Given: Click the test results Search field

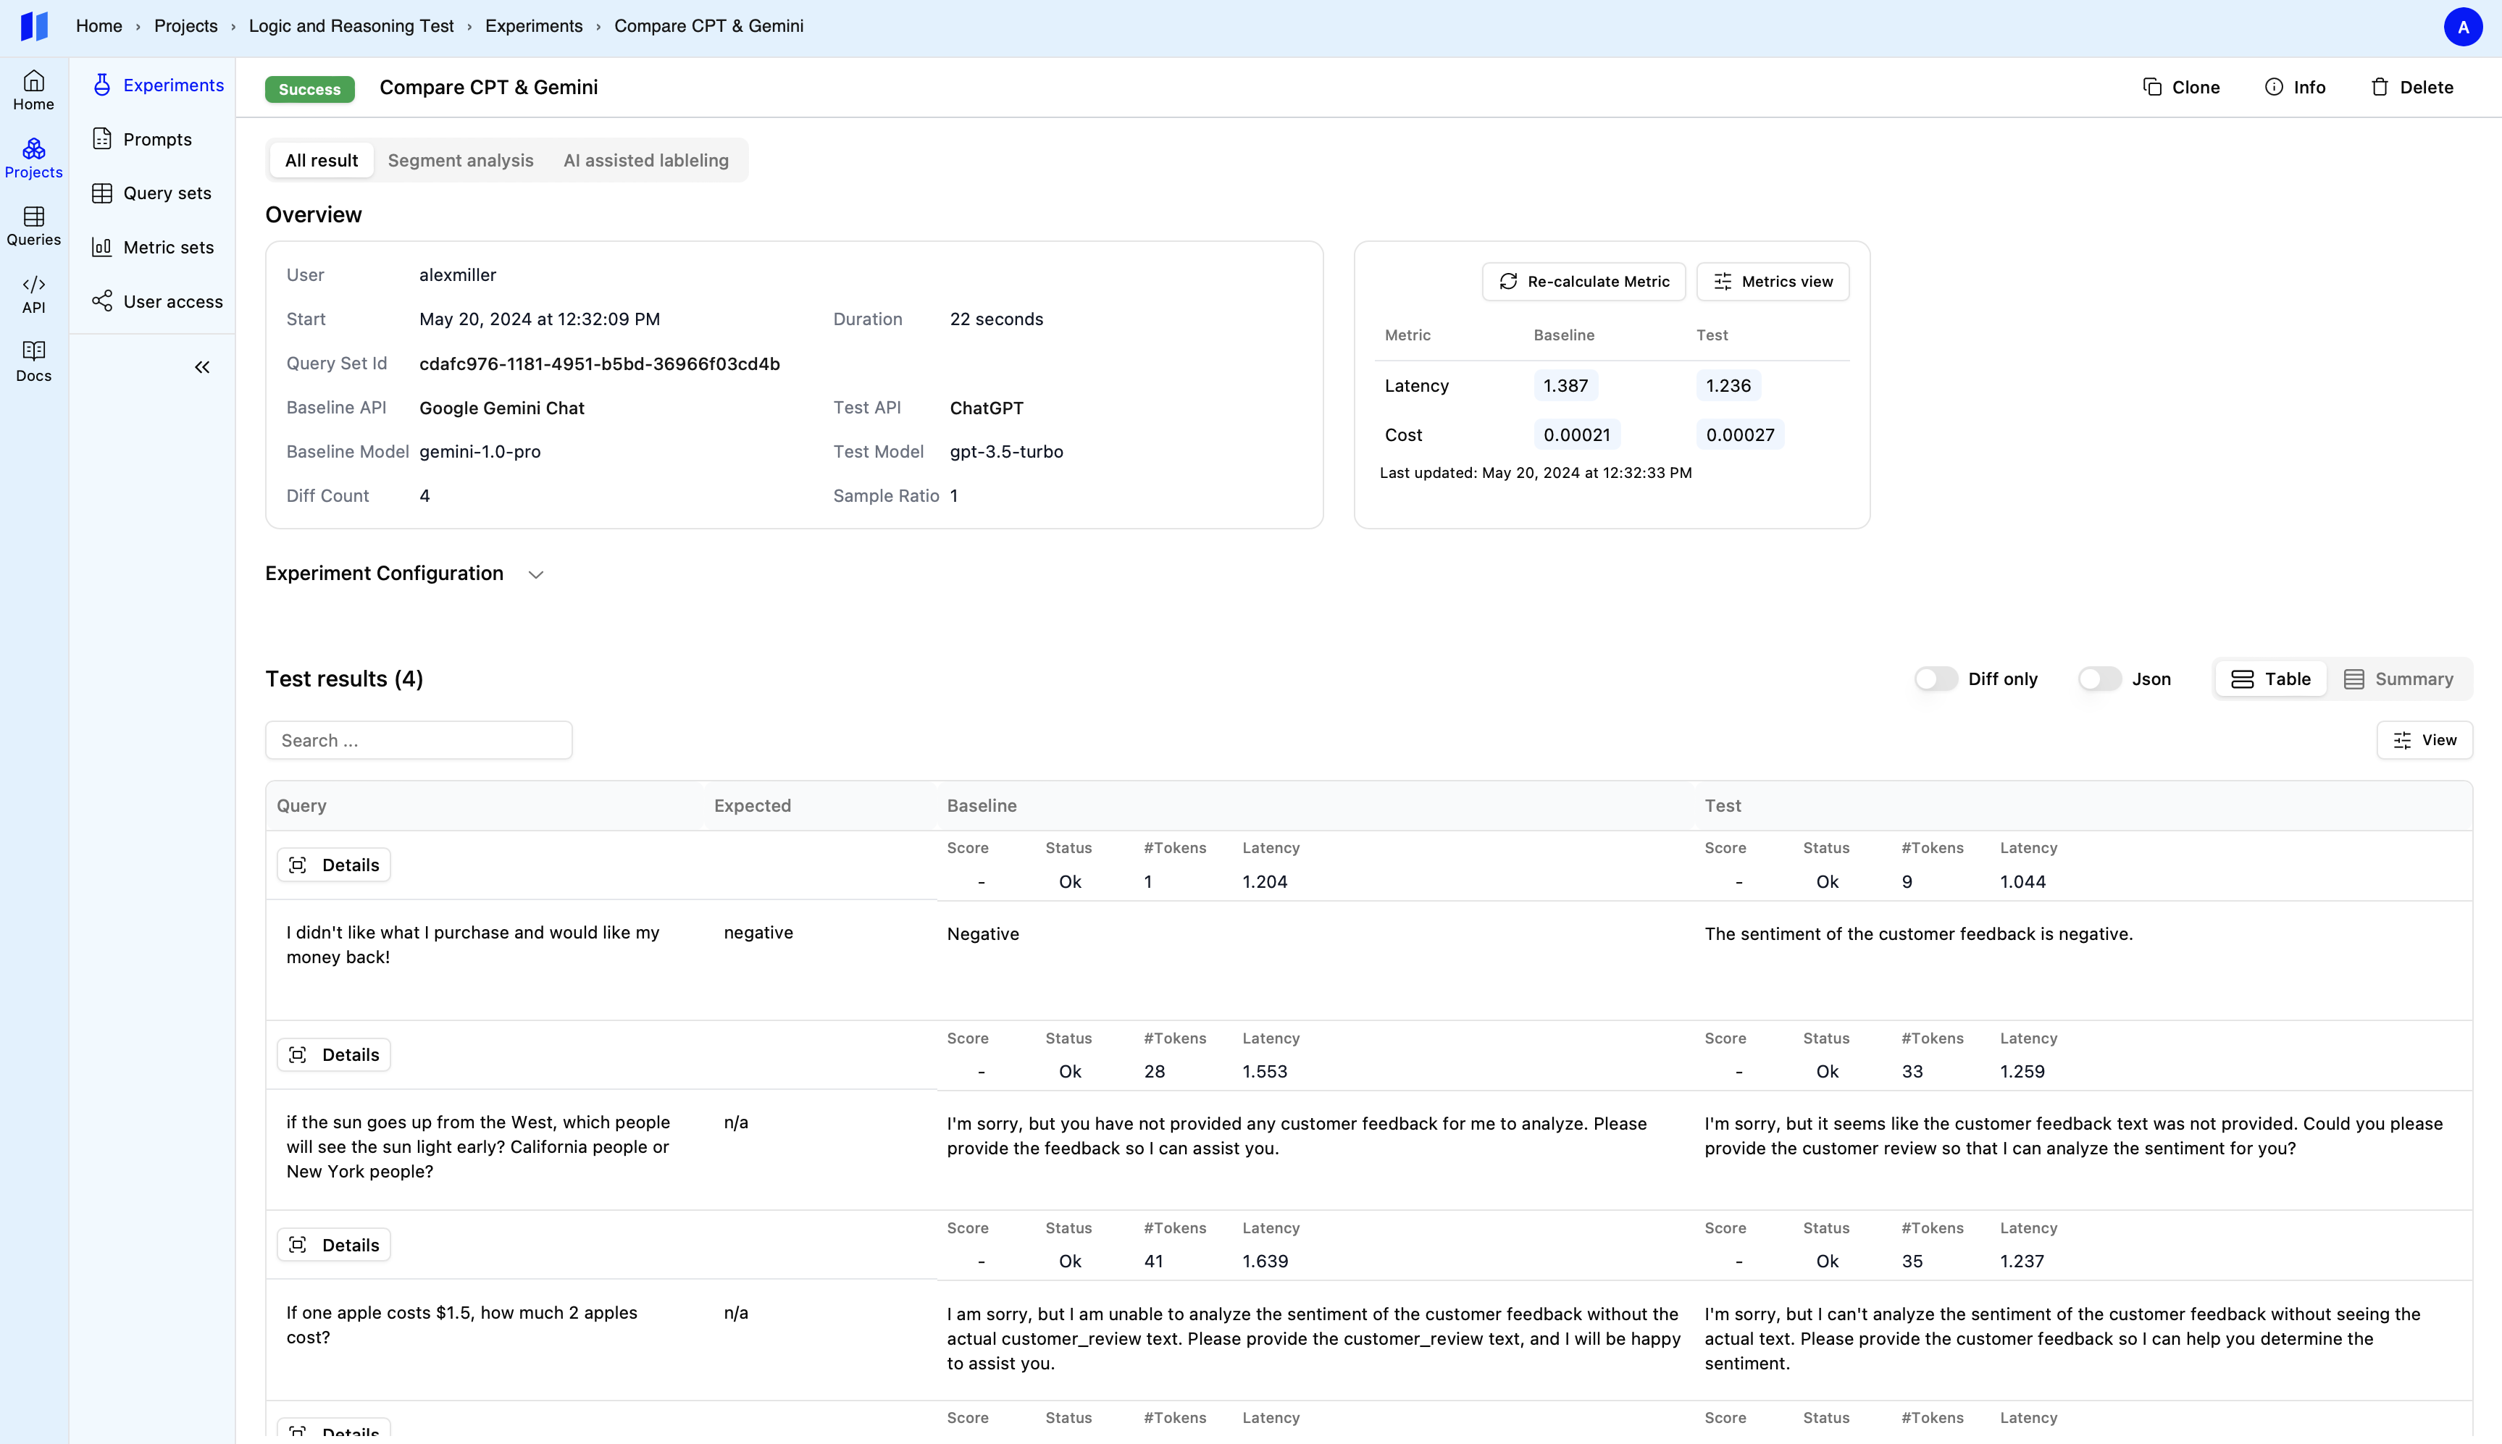Looking at the screenshot, I should click(x=419, y=741).
